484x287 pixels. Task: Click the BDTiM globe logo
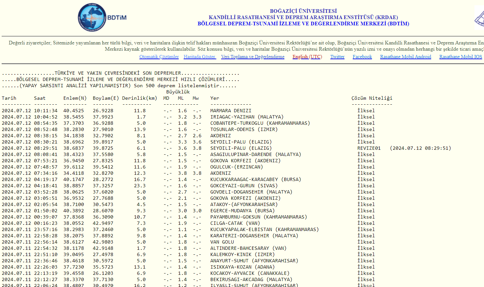102,17
